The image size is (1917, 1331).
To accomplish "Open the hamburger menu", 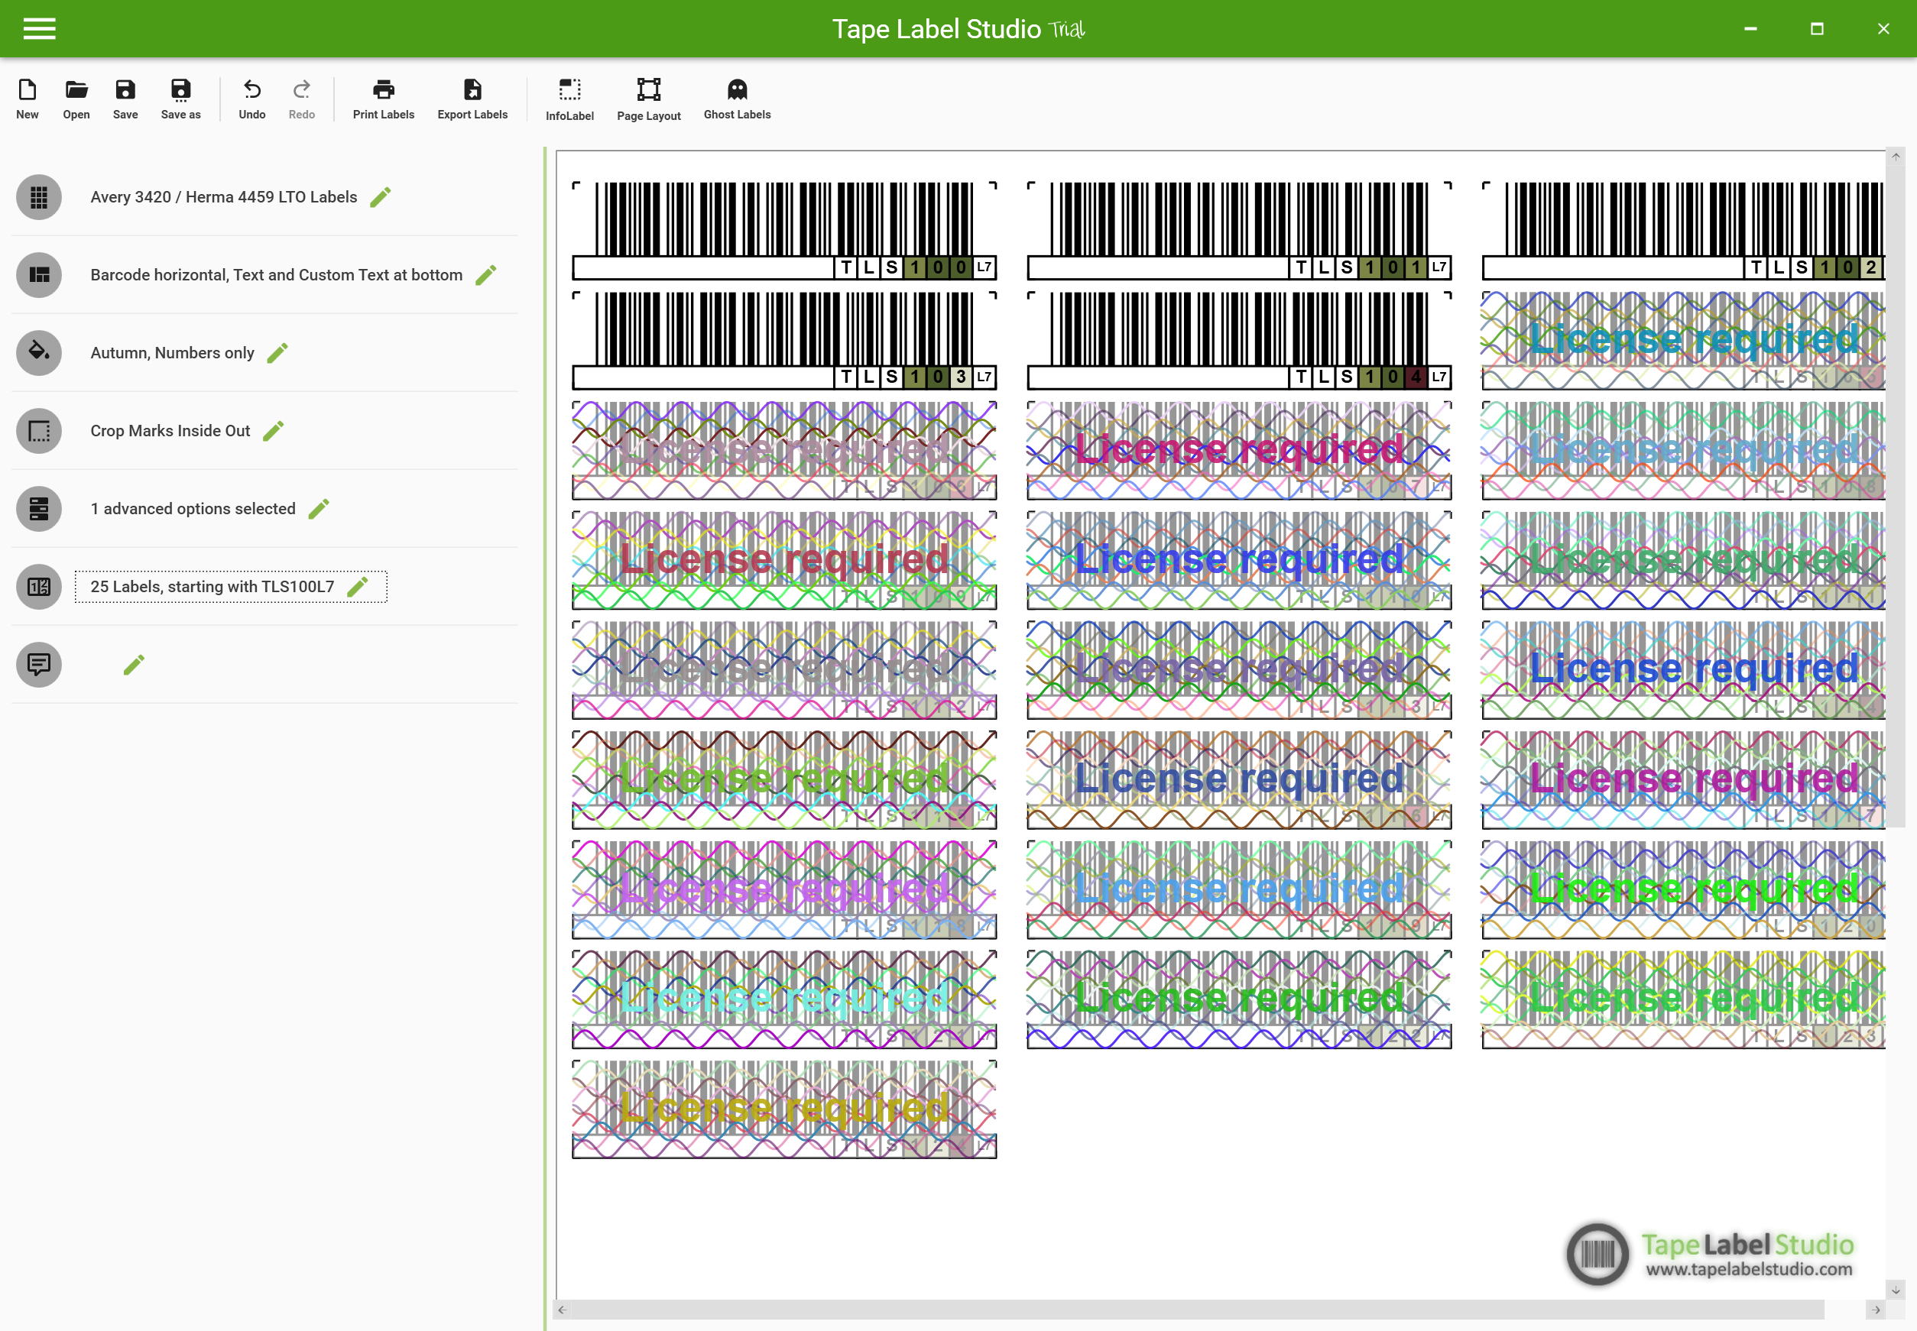I will point(39,29).
